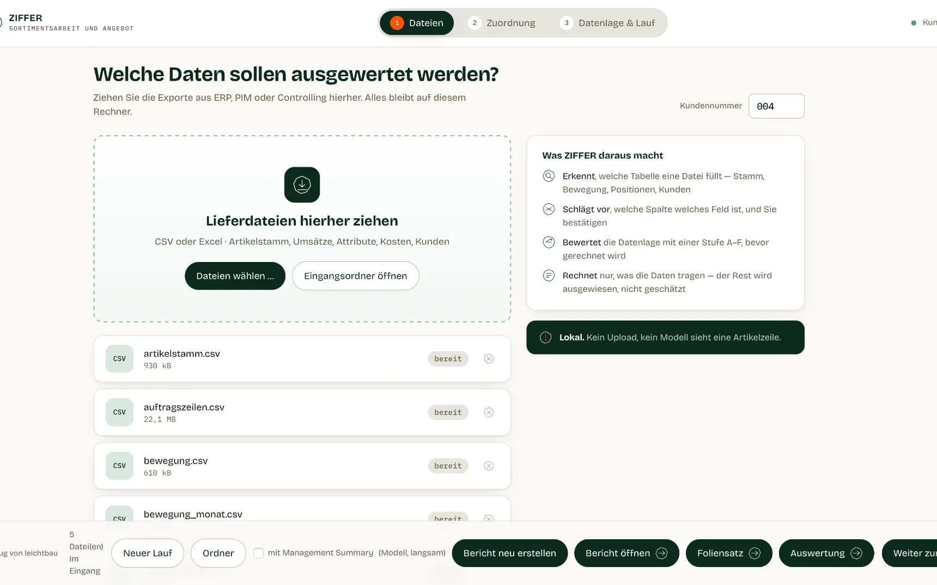
Task: Start a Neuer Lauf
Action: (148, 553)
